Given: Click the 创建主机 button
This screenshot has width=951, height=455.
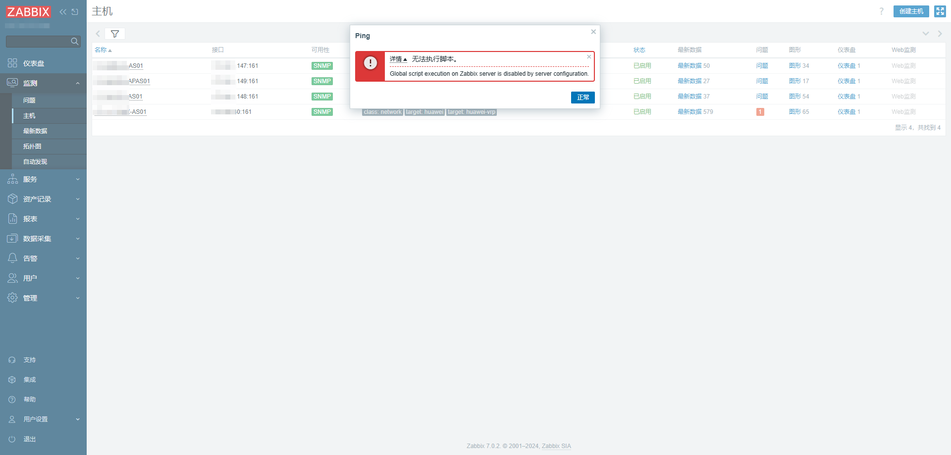Looking at the screenshot, I should 911,11.
